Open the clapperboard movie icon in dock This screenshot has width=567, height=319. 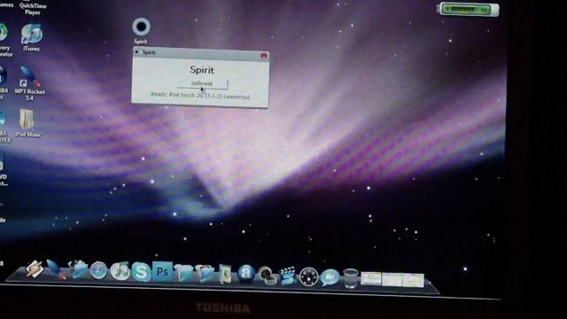tap(288, 276)
